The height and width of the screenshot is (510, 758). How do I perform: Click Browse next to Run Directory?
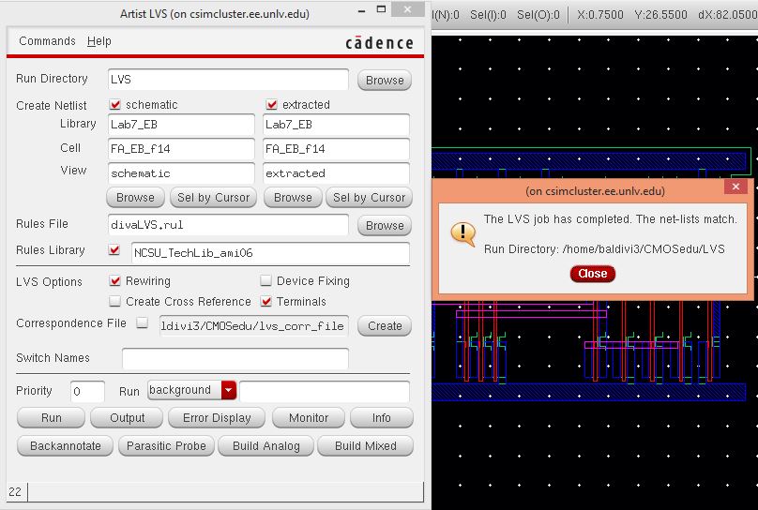click(x=385, y=81)
